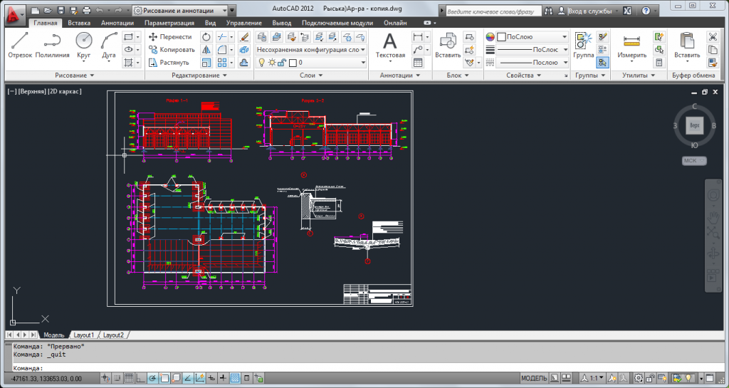Toggle grid display in status bar
The height and width of the screenshot is (388, 729).
130,378
